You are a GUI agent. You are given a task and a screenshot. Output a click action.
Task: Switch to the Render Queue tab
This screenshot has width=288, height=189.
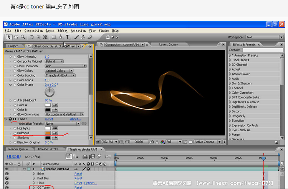click(18, 149)
